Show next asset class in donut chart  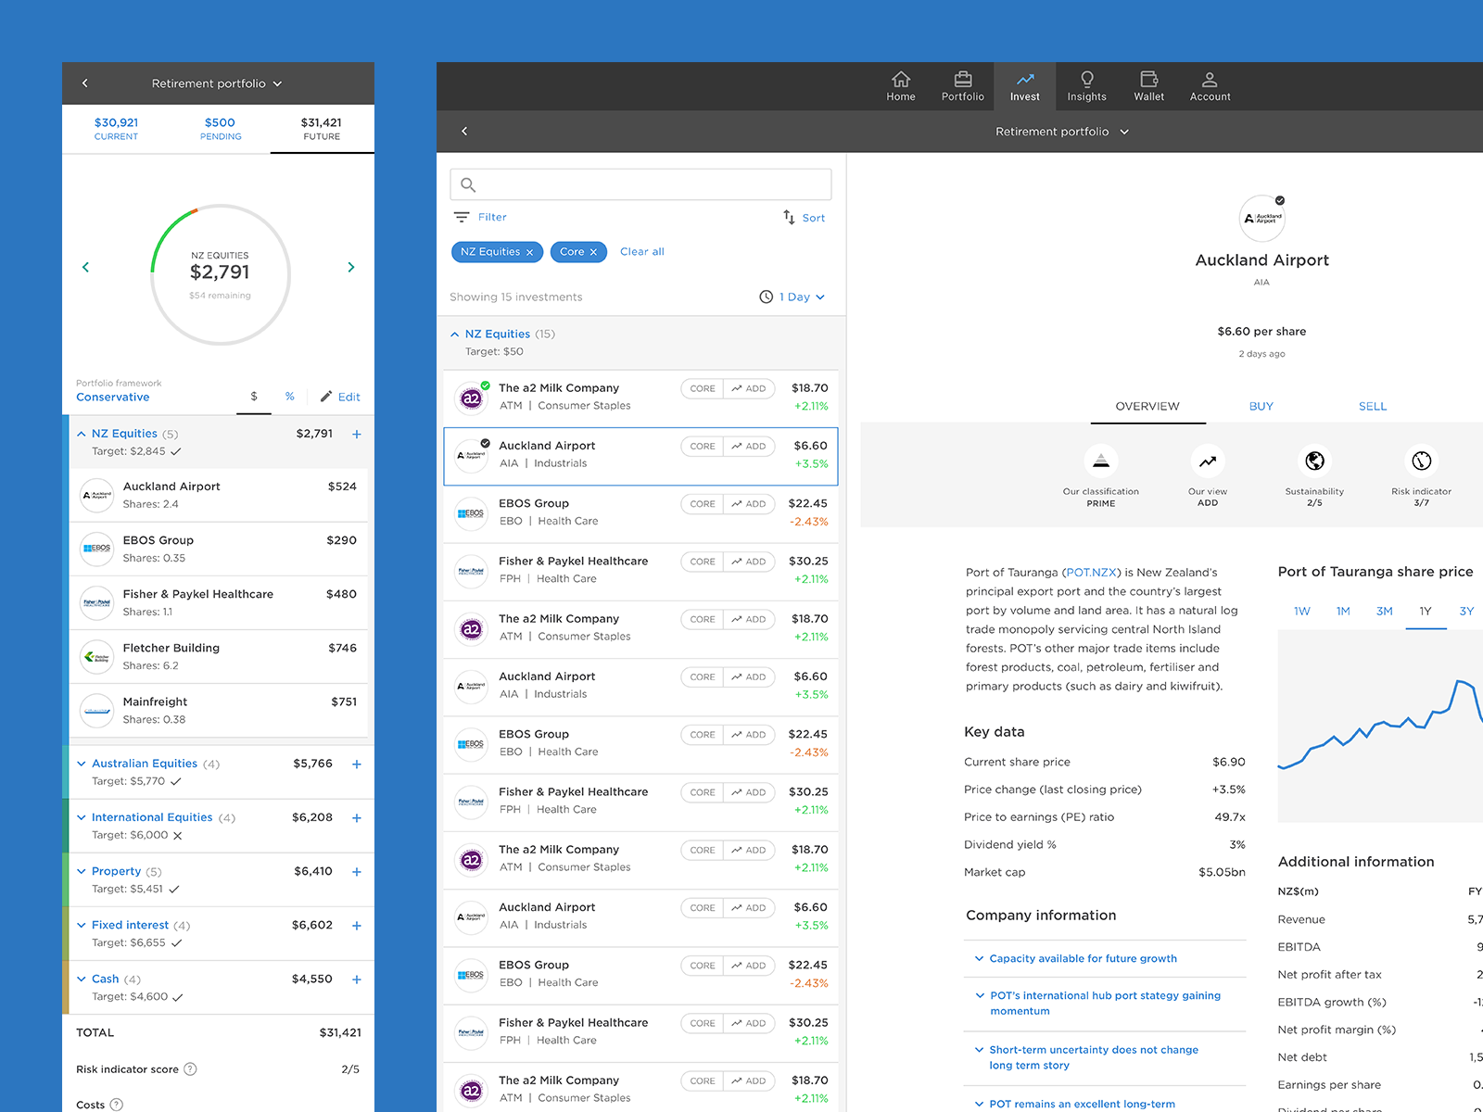(x=350, y=267)
